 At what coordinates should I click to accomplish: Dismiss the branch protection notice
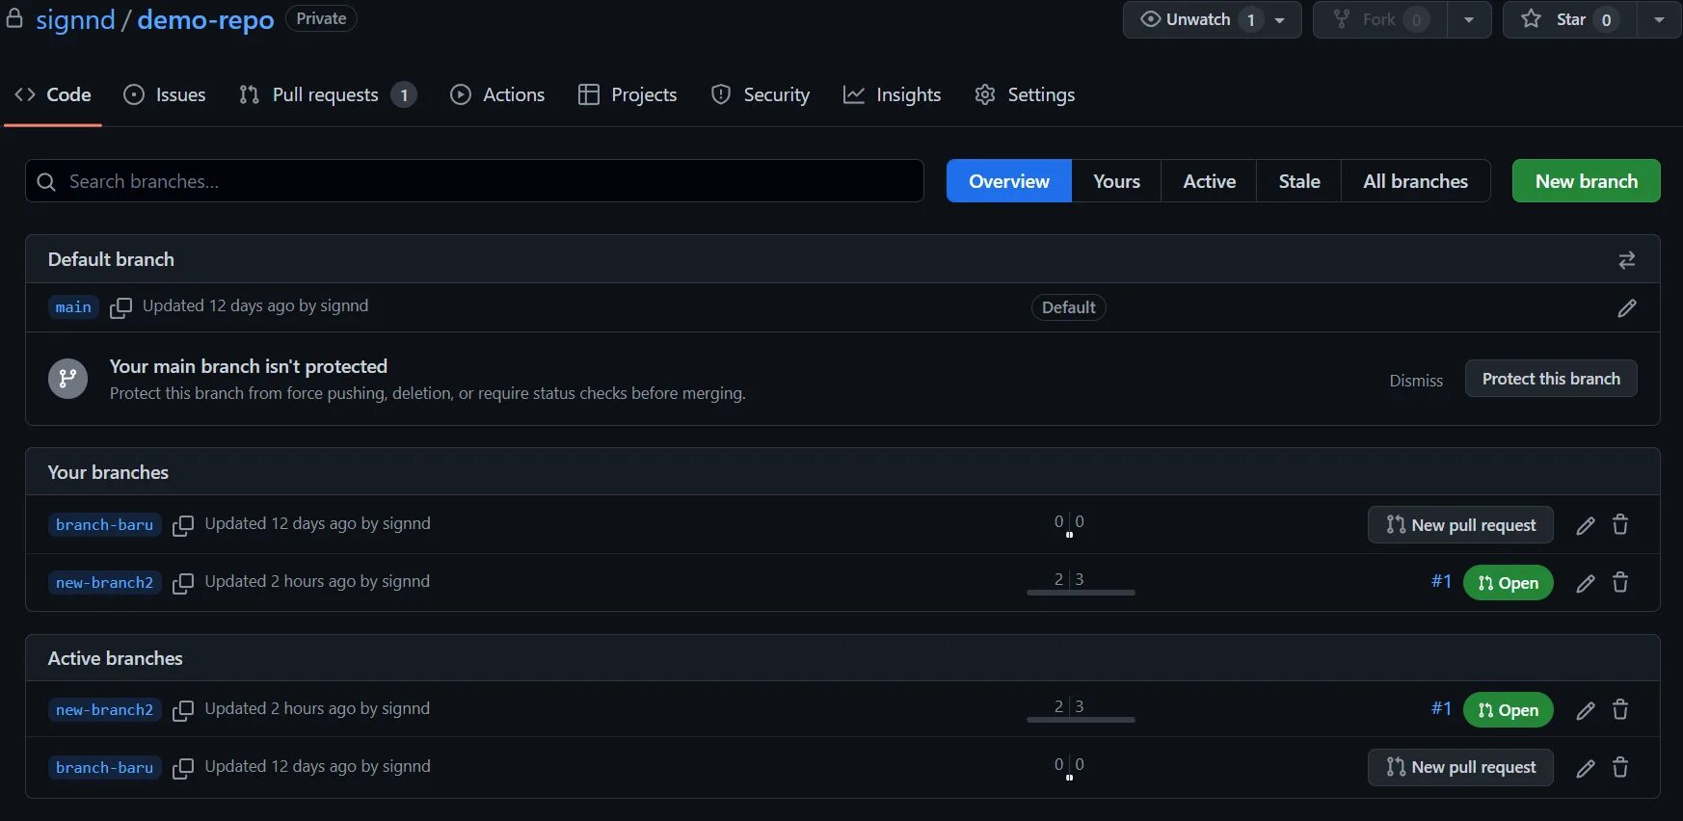pos(1416,381)
